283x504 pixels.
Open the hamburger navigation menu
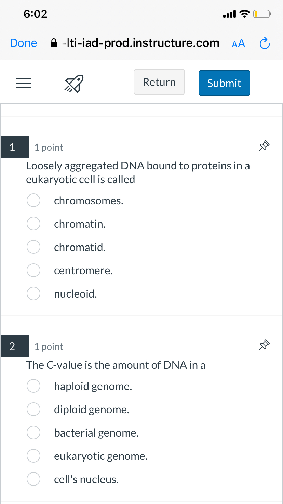[24, 83]
